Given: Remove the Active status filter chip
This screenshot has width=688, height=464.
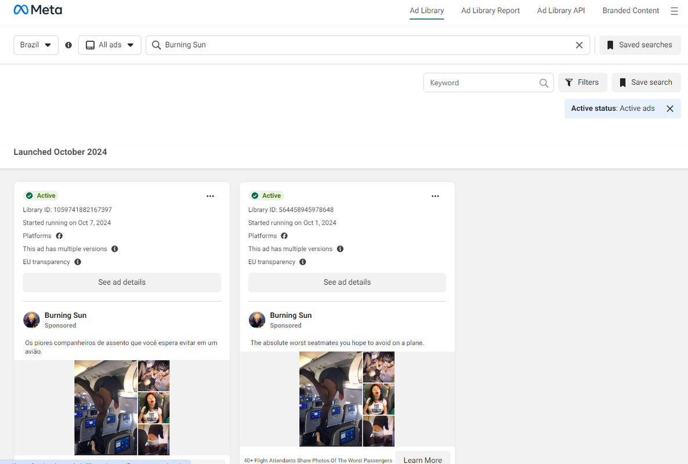Looking at the screenshot, I should (670, 109).
